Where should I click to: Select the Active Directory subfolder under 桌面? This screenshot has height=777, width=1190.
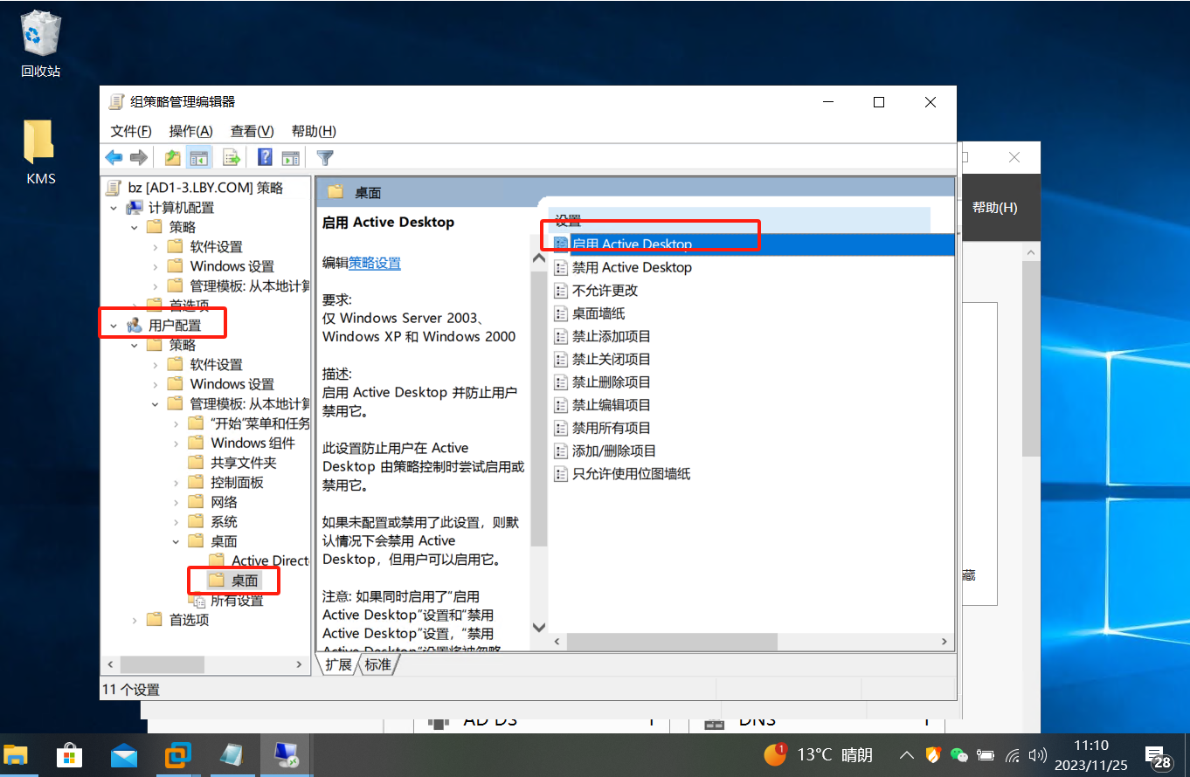[259, 560]
